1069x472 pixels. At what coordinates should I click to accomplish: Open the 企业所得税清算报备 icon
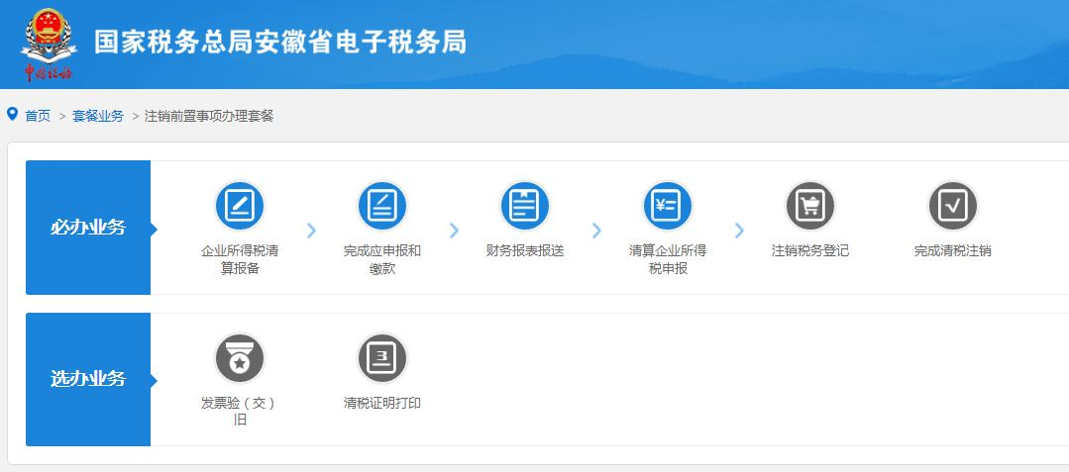pos(240,206)
